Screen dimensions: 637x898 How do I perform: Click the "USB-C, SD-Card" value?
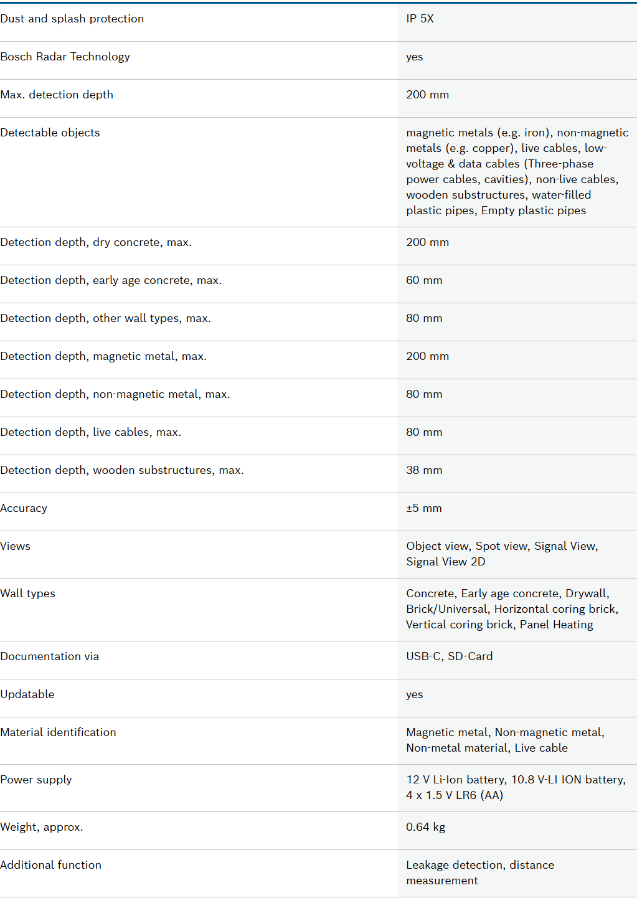click(x=449, y=656)
